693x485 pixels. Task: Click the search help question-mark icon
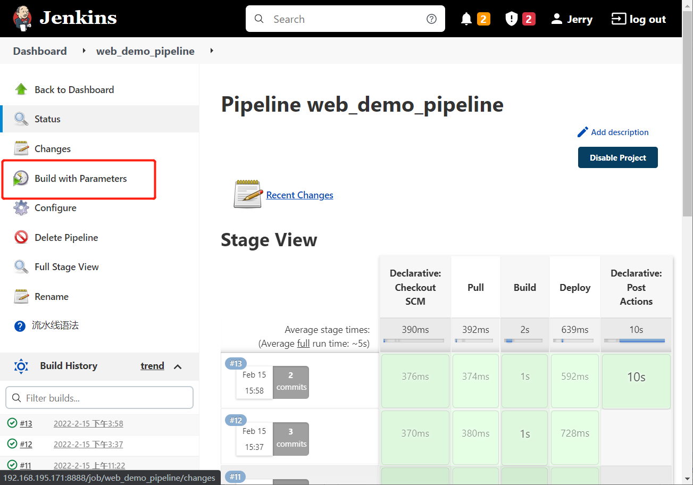coord(431,19)
